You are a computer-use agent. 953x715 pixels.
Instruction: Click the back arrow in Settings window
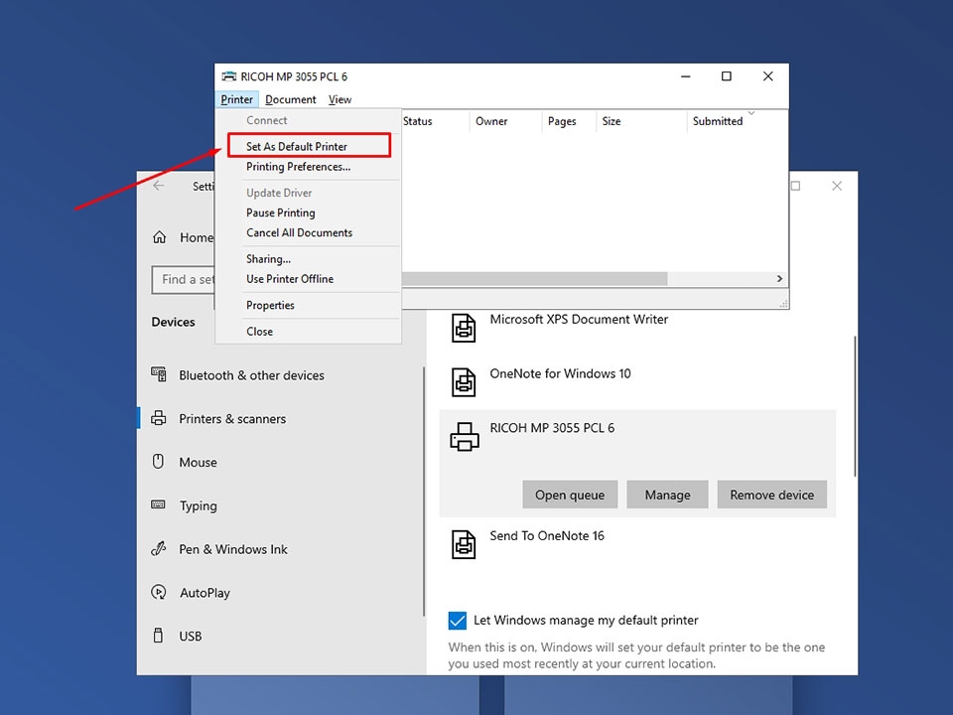tap(159, 186)
